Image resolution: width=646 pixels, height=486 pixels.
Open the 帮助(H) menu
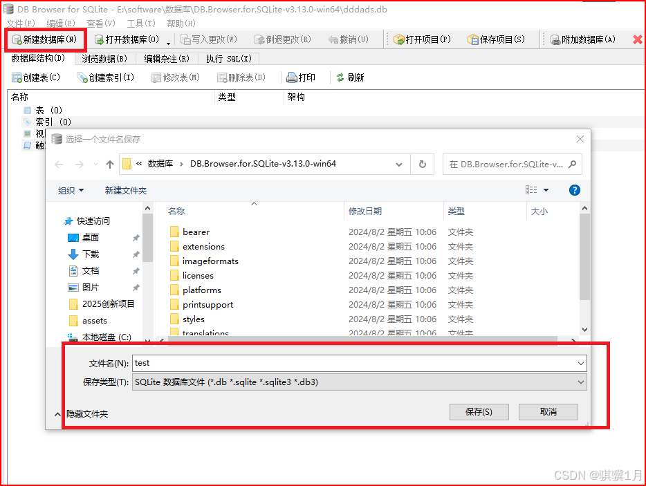pos(181,24)
